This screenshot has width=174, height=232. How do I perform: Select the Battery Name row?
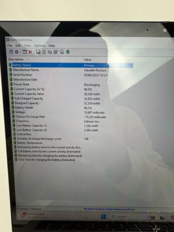(x=71, y=65)
